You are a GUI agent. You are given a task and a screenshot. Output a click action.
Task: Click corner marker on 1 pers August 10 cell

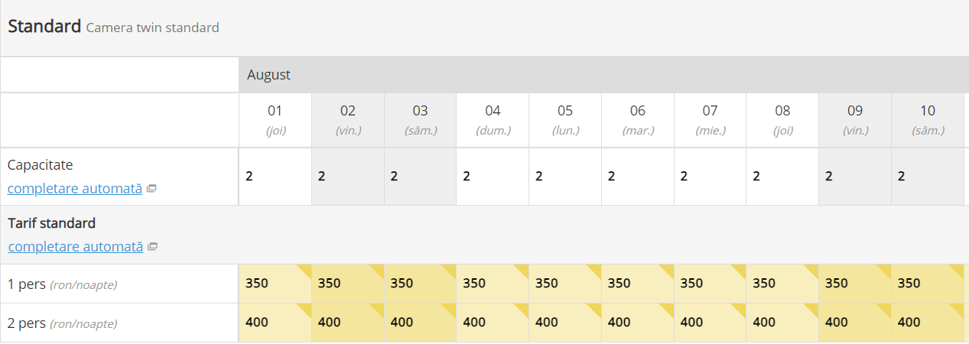(958, 270)
